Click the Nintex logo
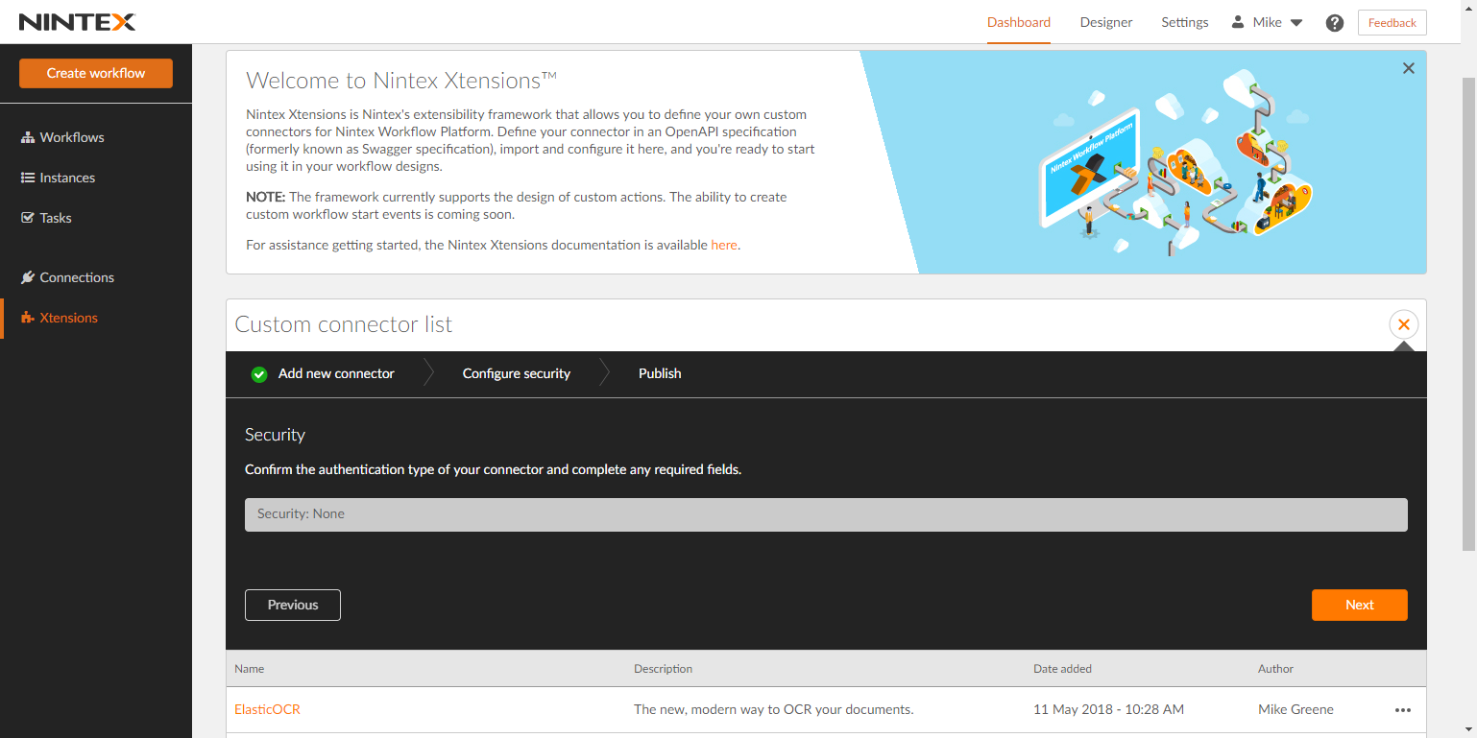The height and width of the screenshot is (738, 1477). (x=78, y=22)
